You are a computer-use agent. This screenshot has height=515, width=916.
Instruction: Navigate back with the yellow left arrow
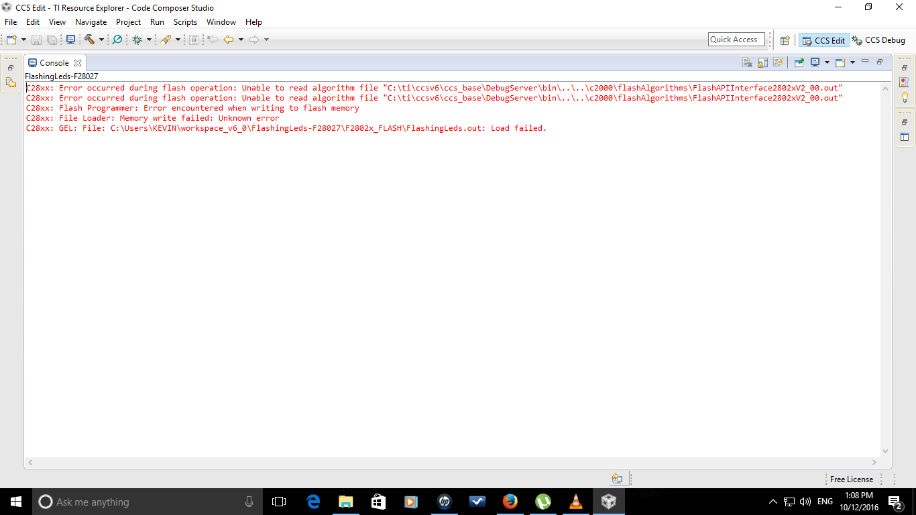click(x=229, y=40)
